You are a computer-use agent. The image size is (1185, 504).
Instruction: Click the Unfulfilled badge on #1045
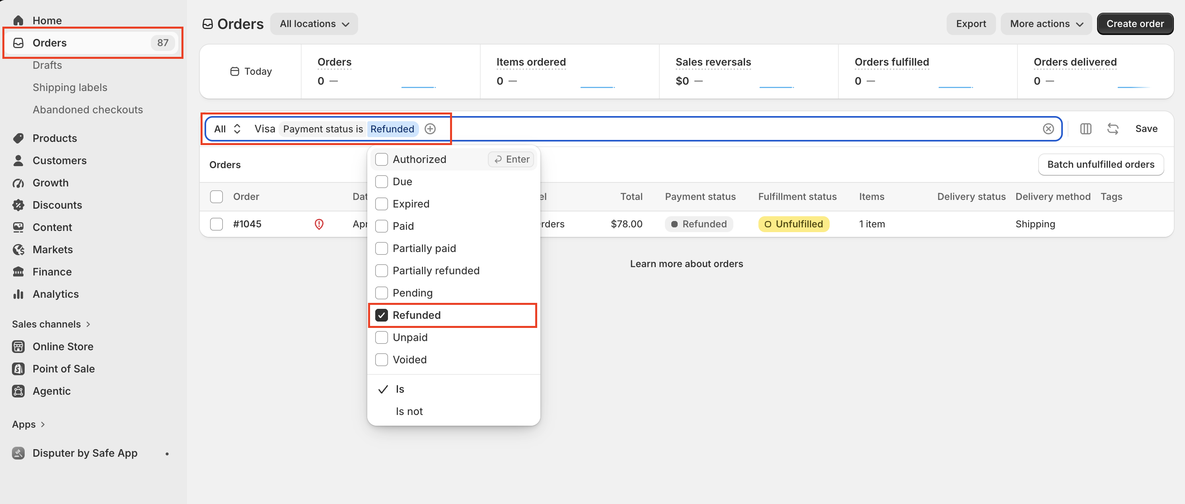(x=793, y=224)
